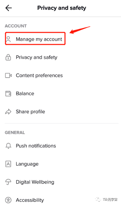
Task: Click the video camera icon for Content preferences
Action: [8, 75]
